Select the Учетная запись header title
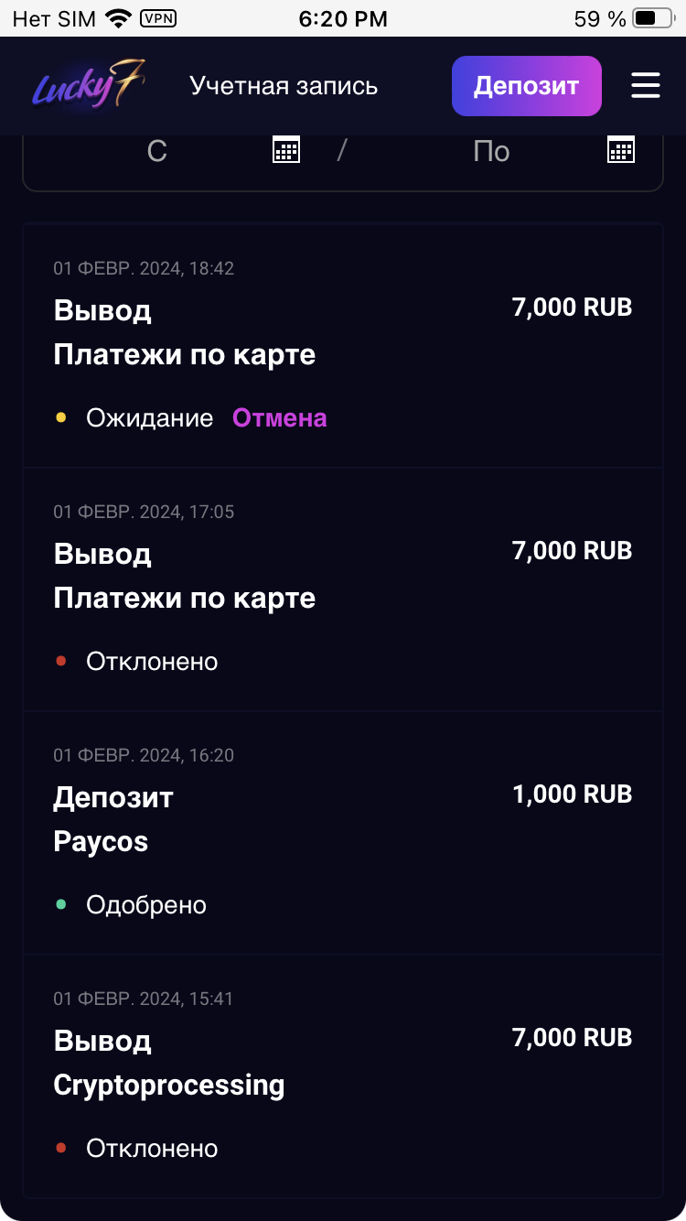 (x=284, y=86)
